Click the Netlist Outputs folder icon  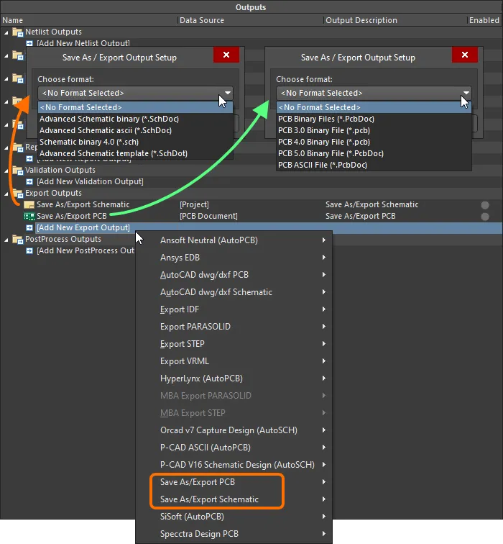coord(17,32)
